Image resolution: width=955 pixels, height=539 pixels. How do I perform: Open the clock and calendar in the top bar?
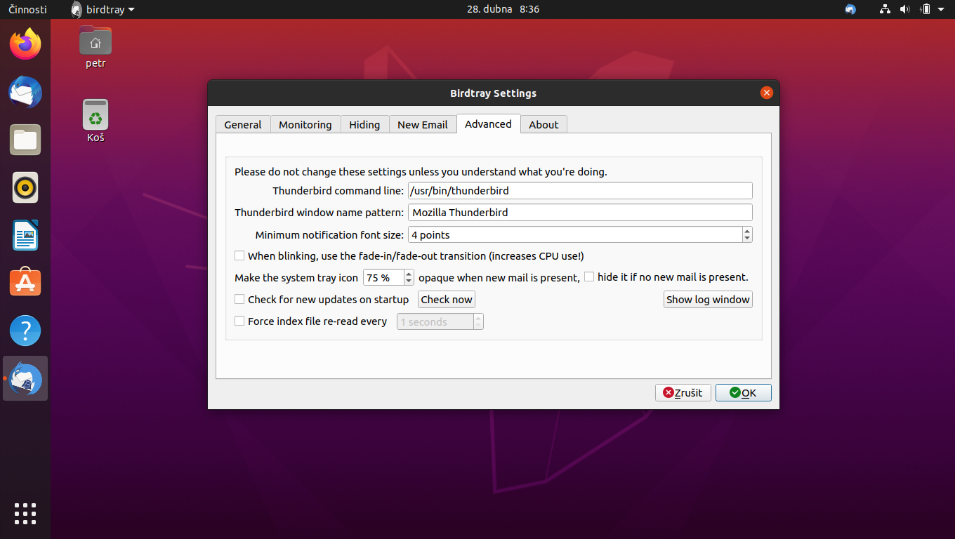click(x=503, y=9)
